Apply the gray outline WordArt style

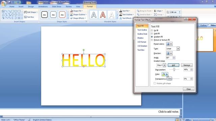[94, 15]
